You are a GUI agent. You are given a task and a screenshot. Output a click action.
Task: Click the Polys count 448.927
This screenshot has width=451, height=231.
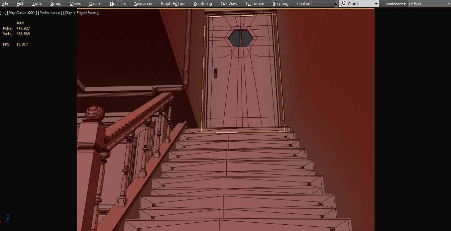[23, 29]
